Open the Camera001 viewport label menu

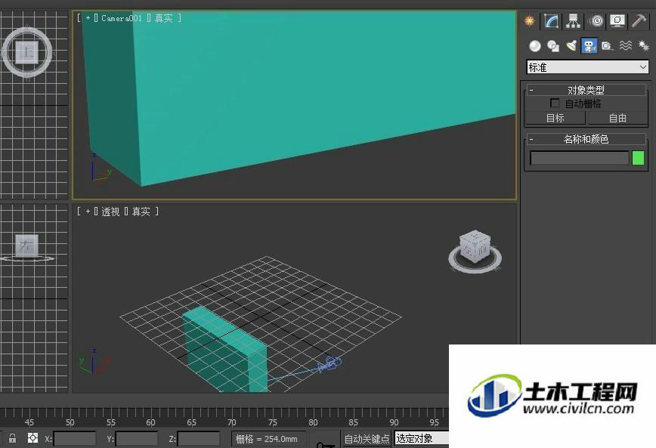pyautogui.click(x=122, y=18)
